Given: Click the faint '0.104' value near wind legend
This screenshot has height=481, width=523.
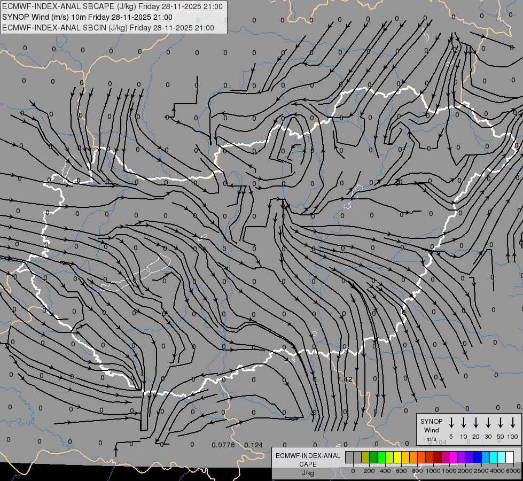Looking at the screenshot, I should coord(438,442).
